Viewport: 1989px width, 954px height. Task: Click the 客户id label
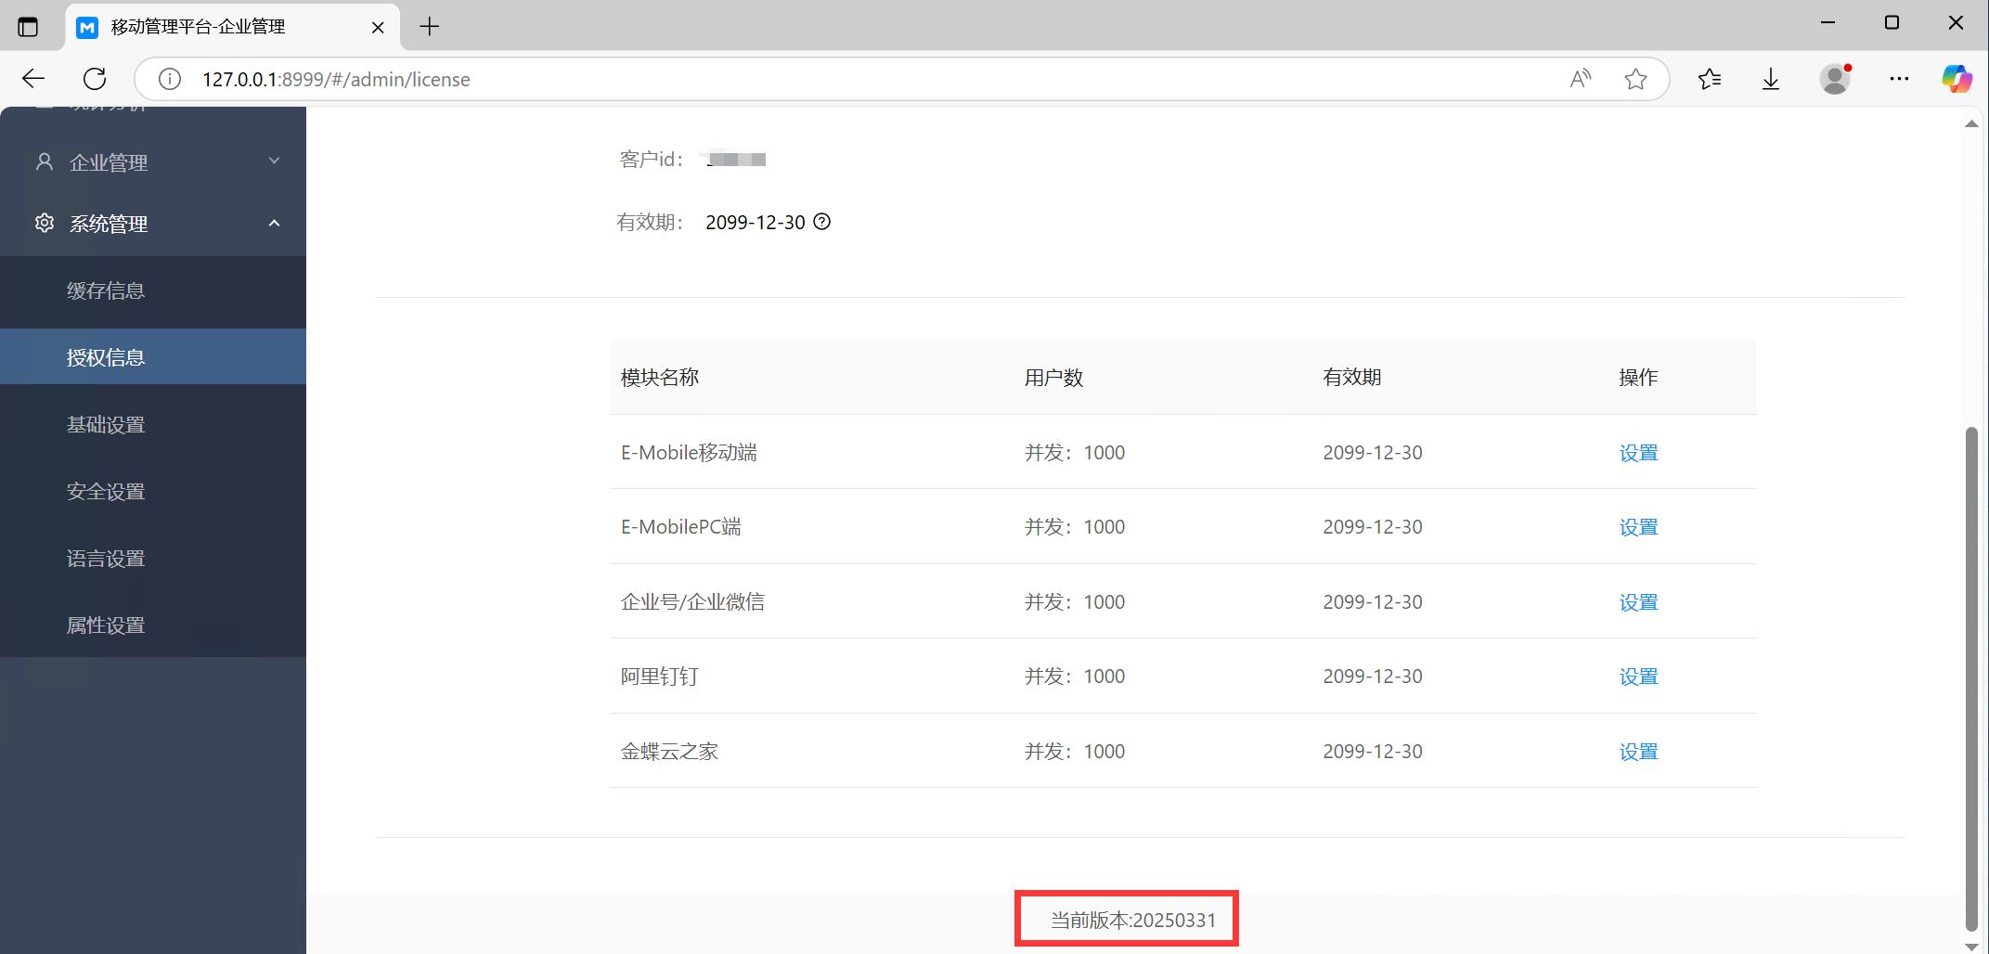click(x=651, y=160)
